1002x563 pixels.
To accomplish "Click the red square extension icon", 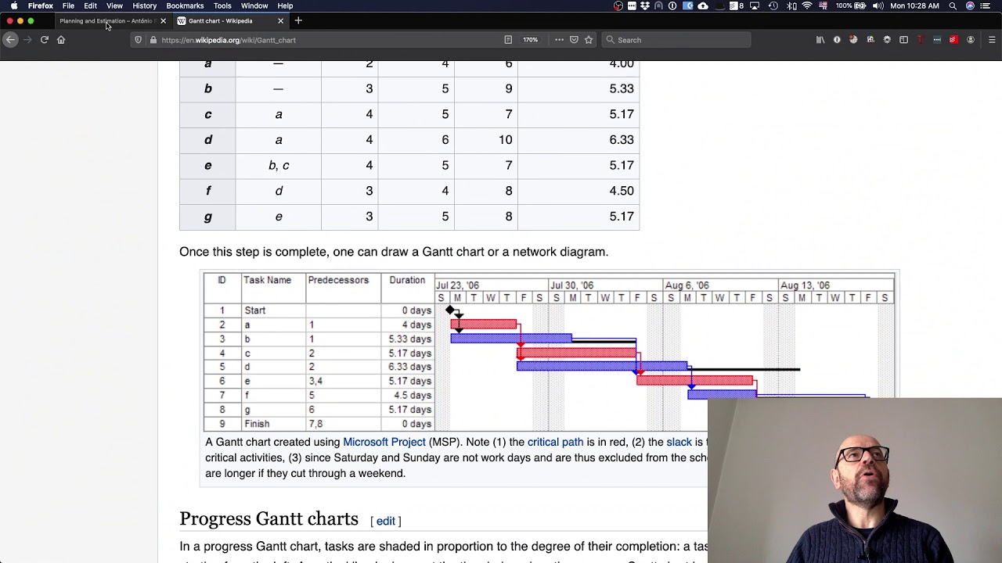I will pyautogui.click(x=953, y=40).
